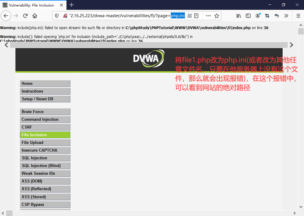Open SQL Injection page
The width and height of the screenshot is (304, 216).
pyautogui.click(x=45, y=158)
